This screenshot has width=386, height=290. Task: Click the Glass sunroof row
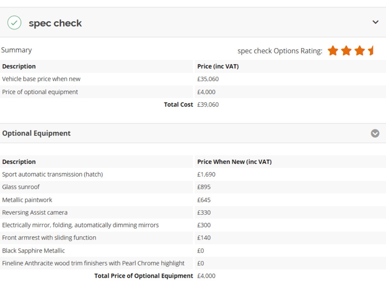click(193, 187)
